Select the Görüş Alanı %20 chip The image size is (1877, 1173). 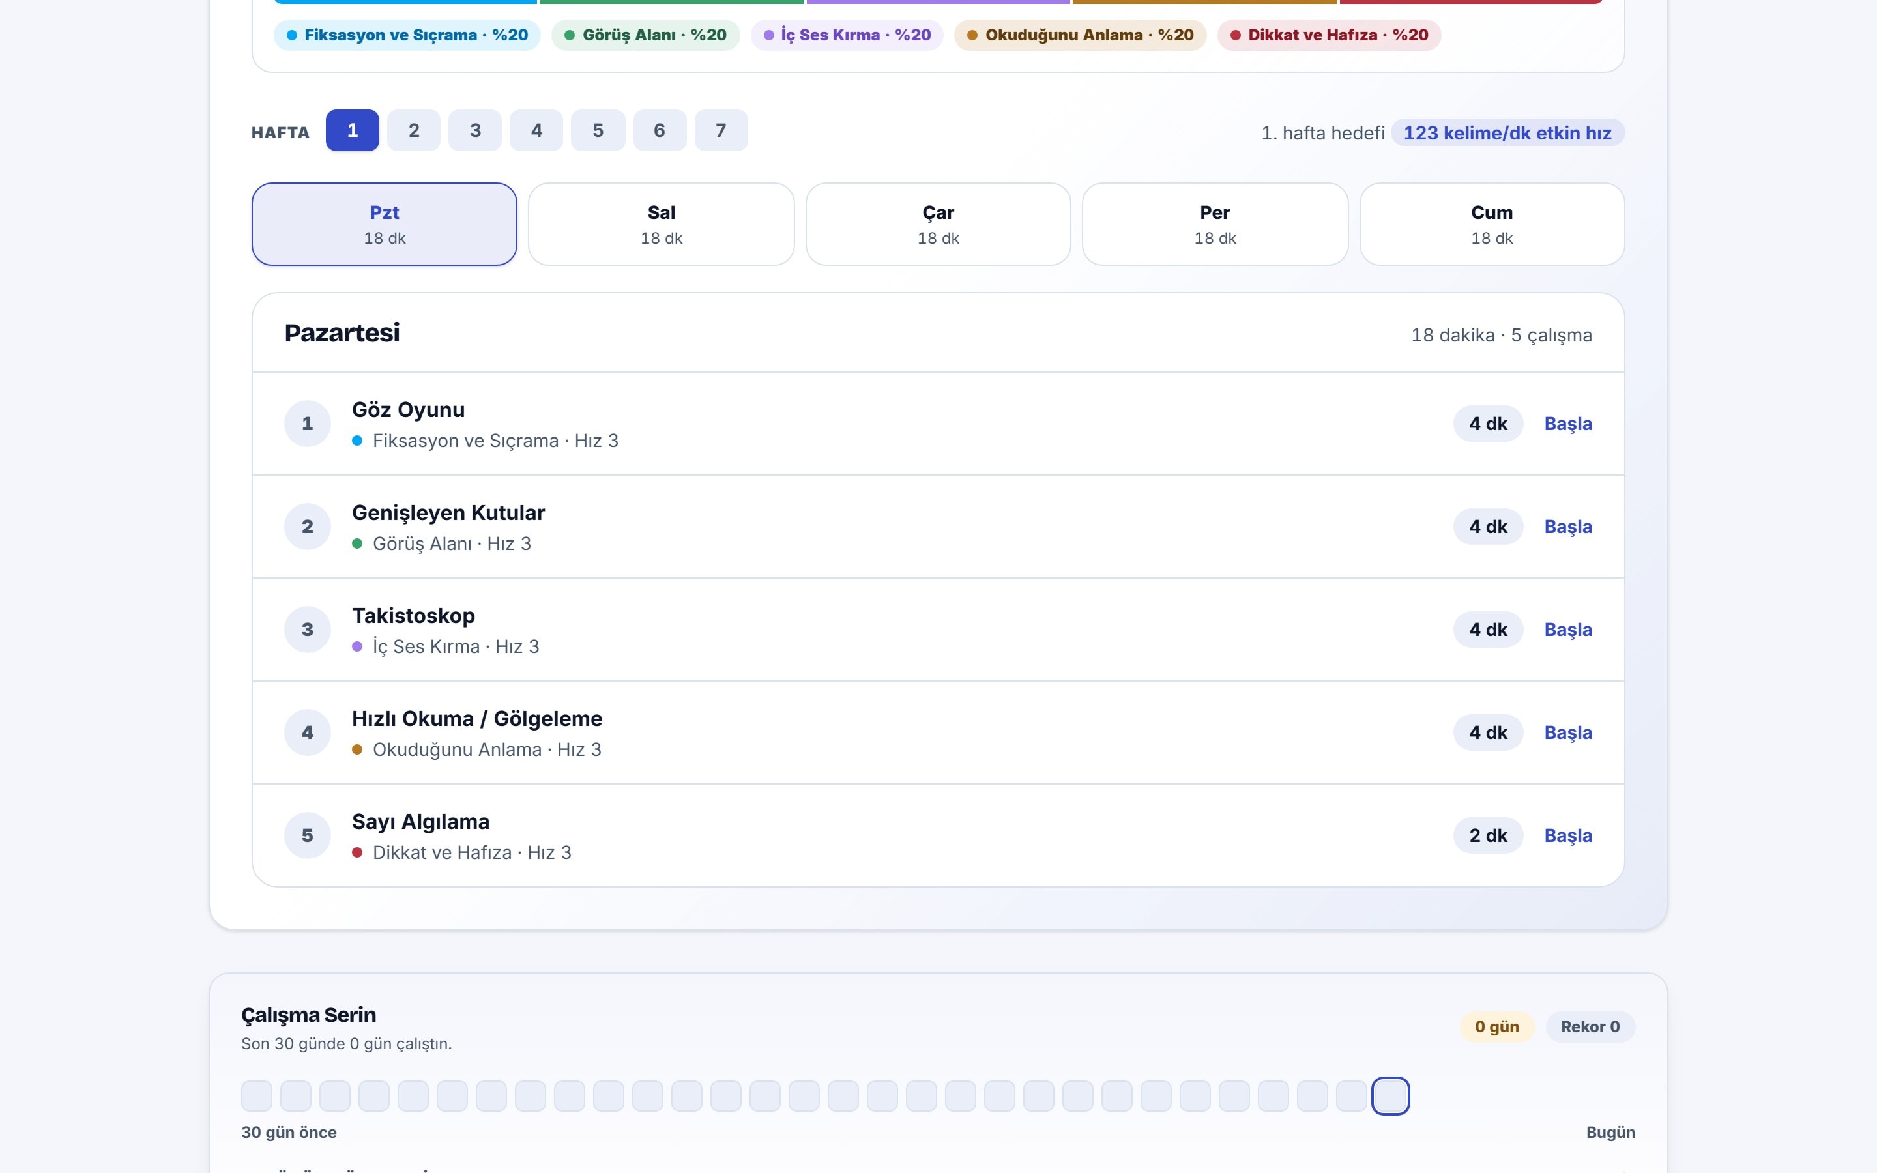(x=645, y=35)
